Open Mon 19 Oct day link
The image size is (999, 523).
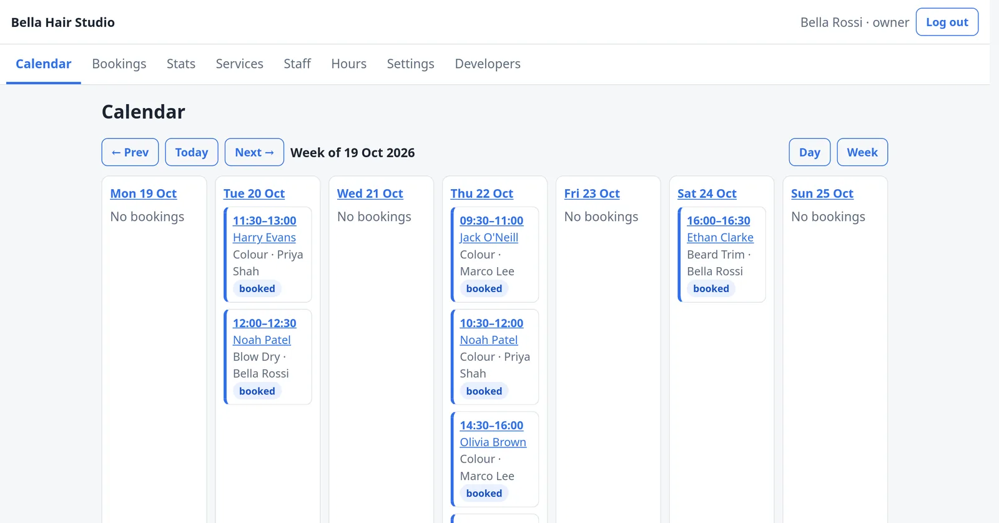tap(144, 193)
